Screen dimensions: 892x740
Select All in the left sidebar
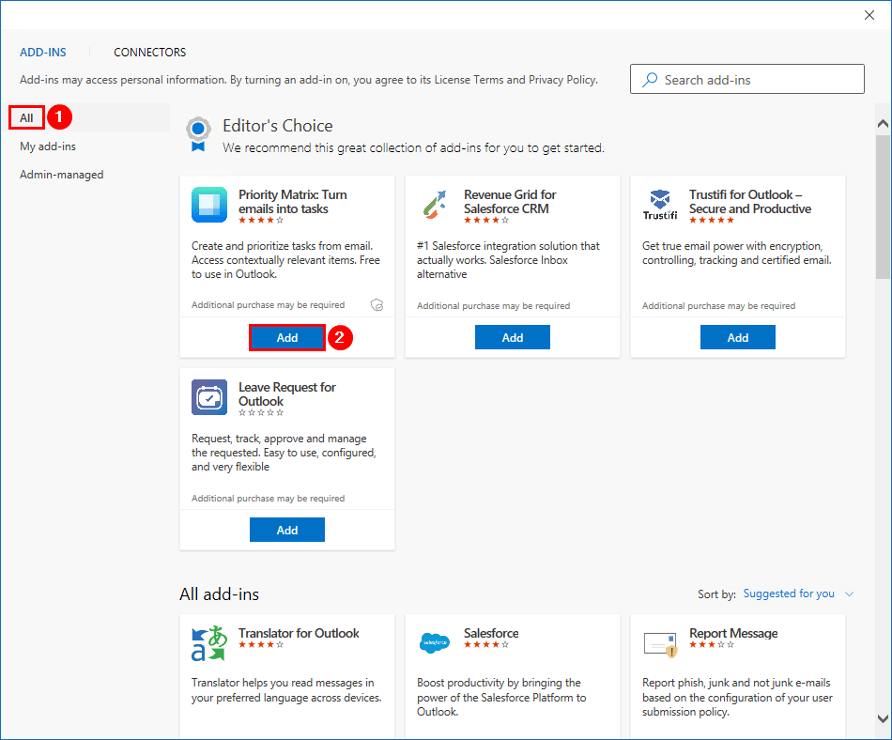pyautogui.click(x=27, y=117)
